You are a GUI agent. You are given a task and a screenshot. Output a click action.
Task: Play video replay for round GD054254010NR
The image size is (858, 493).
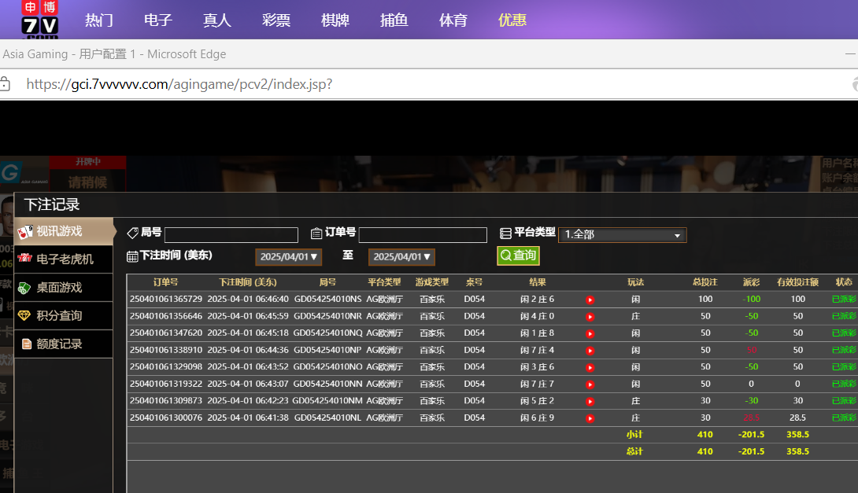590,317
